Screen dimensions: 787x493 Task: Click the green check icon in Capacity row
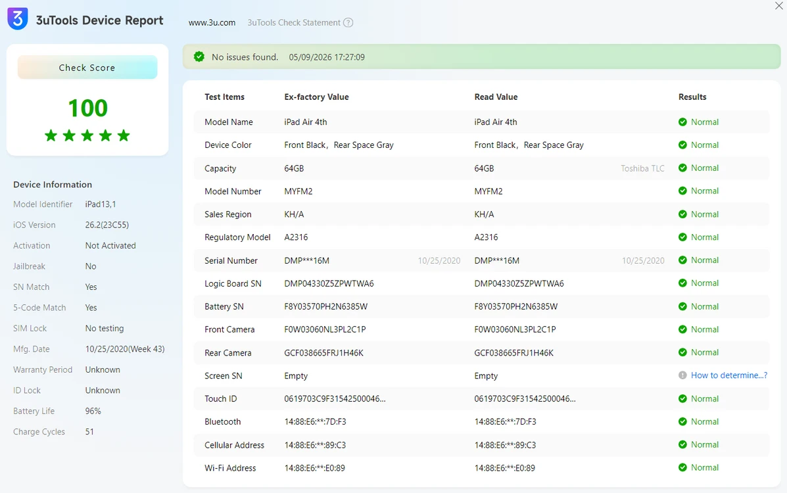coord(682,168)
